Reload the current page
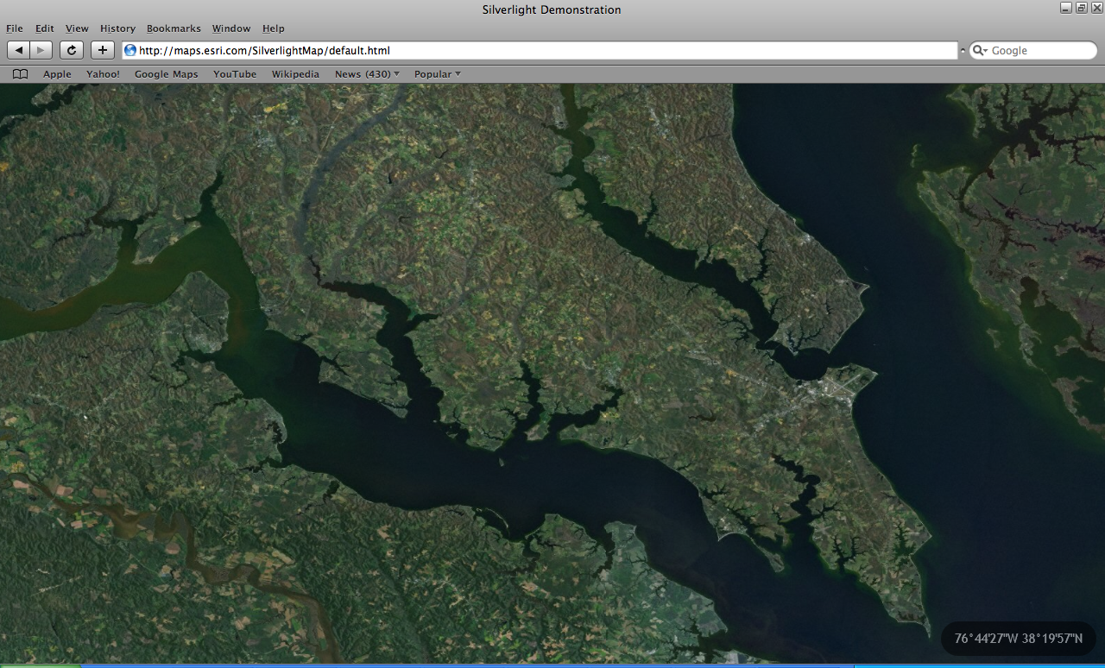This screenshot has height=668, width=1105. click(72, 50)
